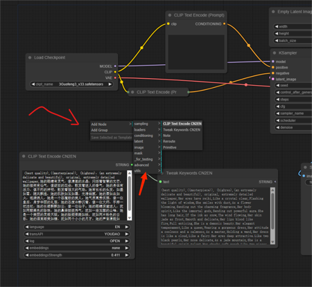Switch transAPI to next option with right arrow
The height and width of the screenshot is (287, 312).
point(127,234)
